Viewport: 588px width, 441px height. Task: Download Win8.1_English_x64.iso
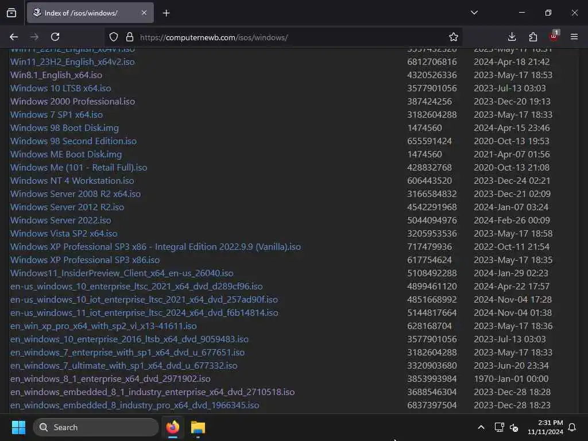coord(56,75)
